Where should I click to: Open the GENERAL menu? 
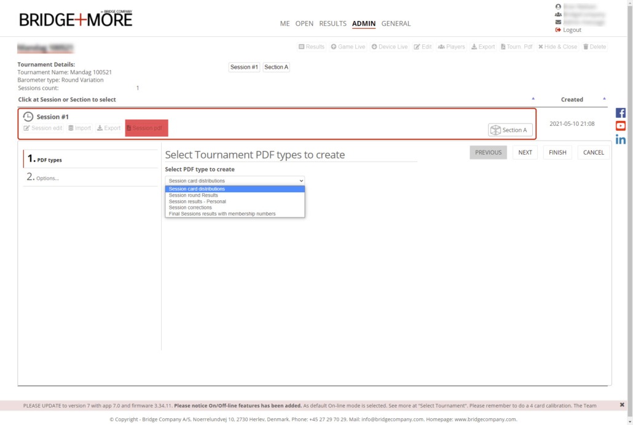396,24
